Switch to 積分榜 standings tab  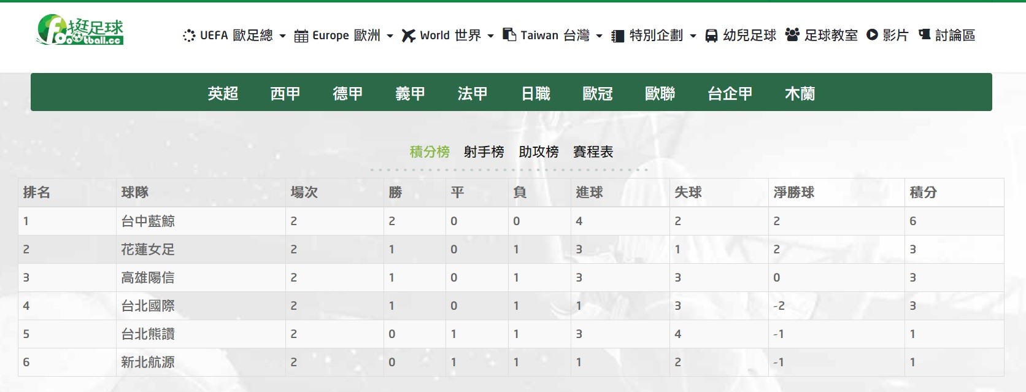[430, 152]
